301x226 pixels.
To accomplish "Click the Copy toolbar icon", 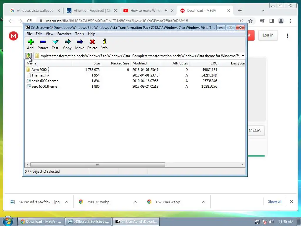I will (x=67, y=42).
